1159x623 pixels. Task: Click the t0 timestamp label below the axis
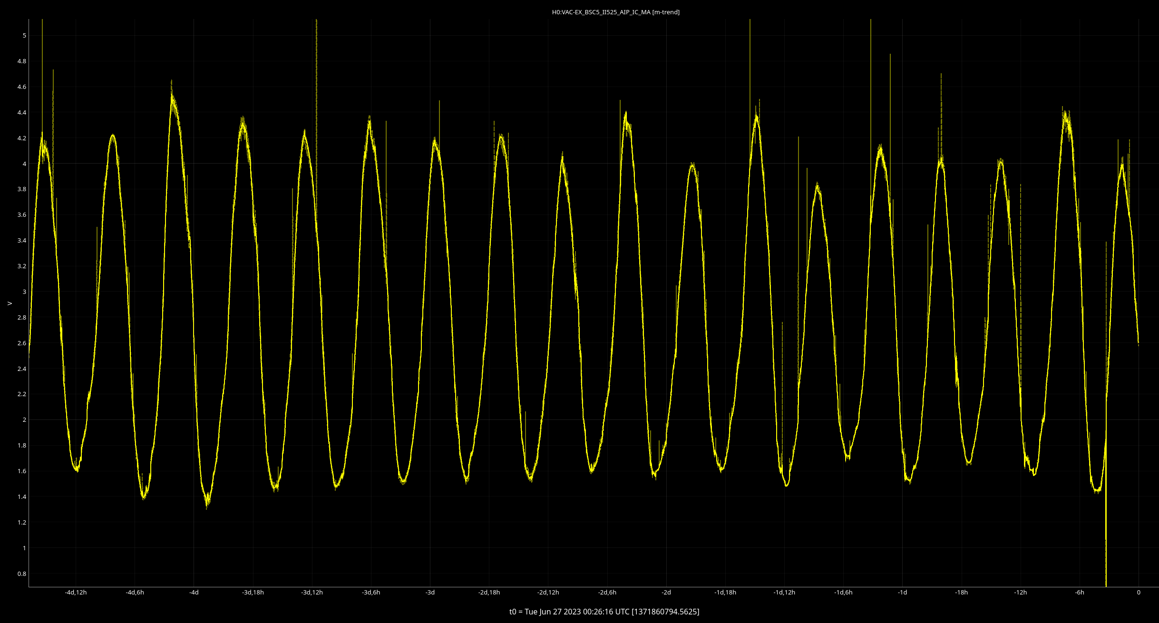(604, 612)
